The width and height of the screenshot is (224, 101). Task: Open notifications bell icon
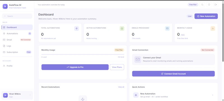[x=209, y=5]
